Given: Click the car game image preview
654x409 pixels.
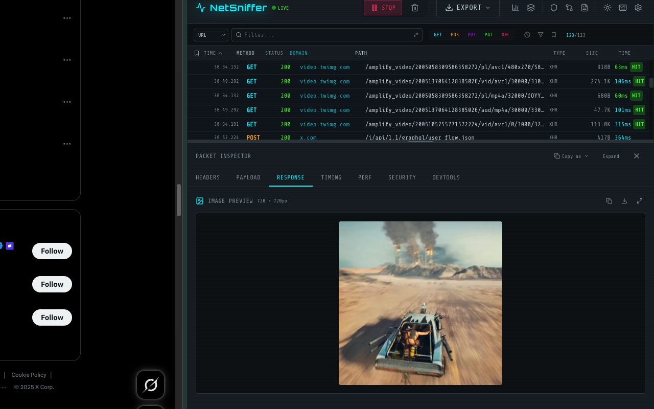Looking at the screenshot, I should (421, 303).
